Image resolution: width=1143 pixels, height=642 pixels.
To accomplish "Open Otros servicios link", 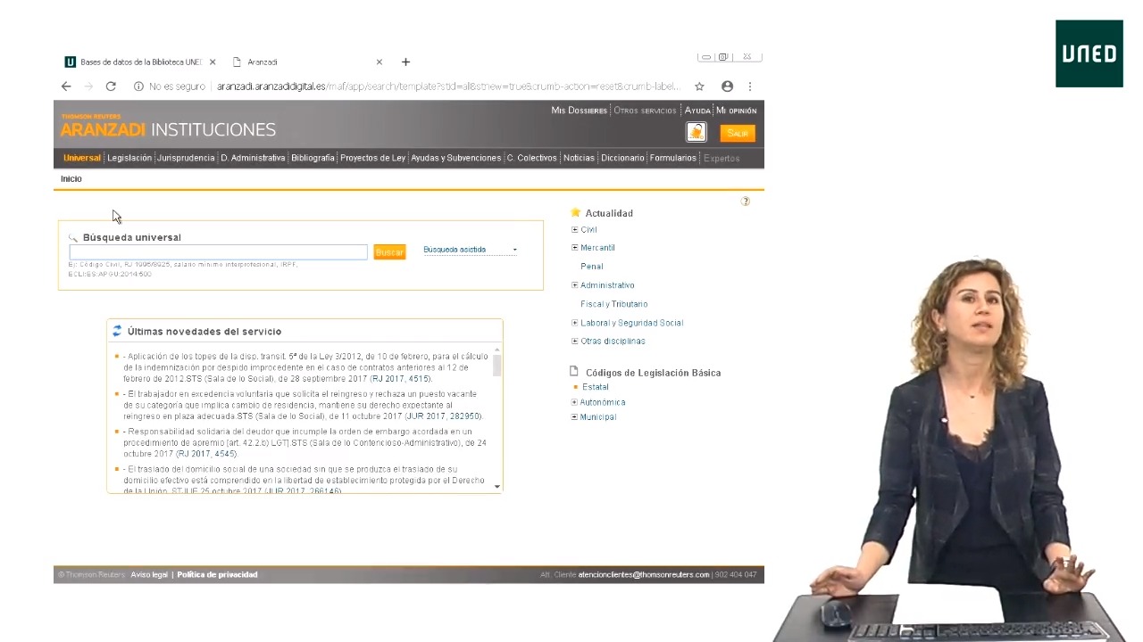I will (x=645, y=111).
